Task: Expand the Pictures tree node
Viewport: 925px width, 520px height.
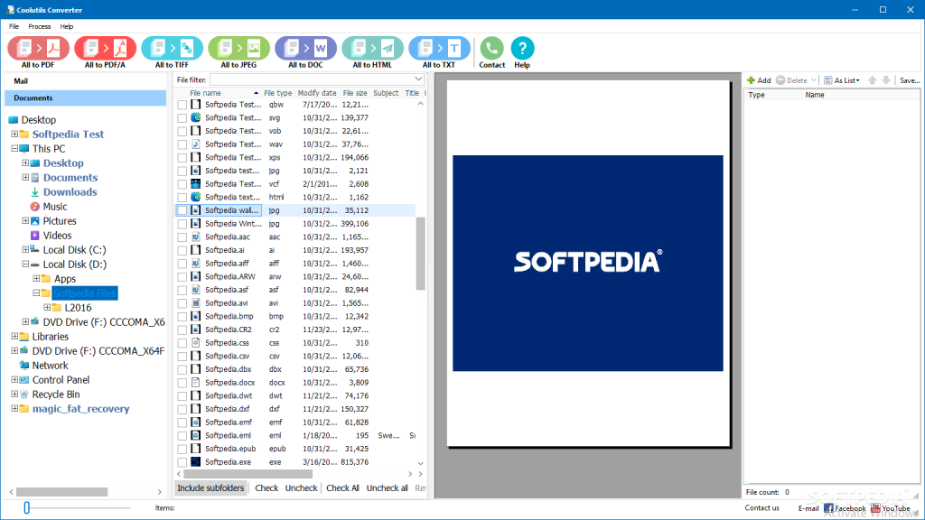Action: (x=25, y=221)
